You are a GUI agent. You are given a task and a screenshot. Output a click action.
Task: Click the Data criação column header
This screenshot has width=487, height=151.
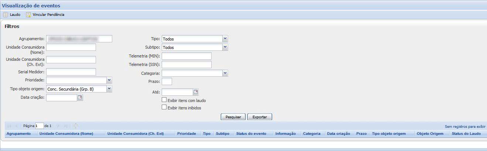[338, 134]
